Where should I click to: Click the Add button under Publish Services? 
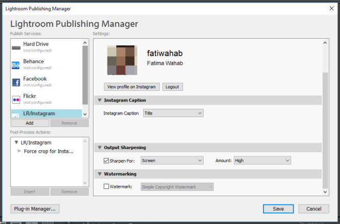coord(29,123)
